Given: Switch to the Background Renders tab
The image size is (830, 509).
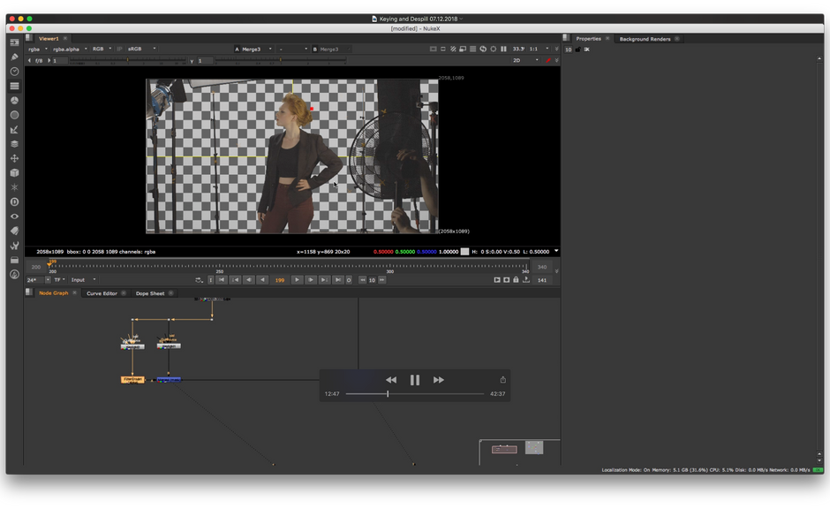Looking at the screenshot, I should pos(645,39).
